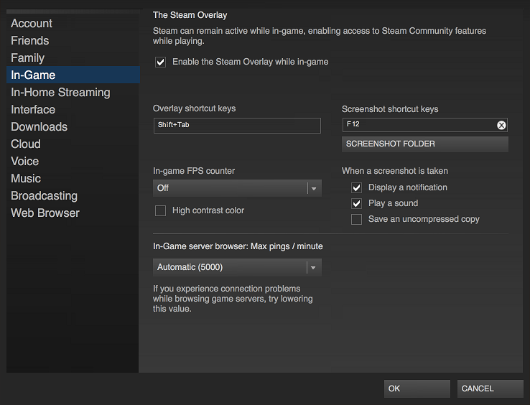Go to In-Home Streaming settings
The height and width of the screenshot is (405, 530).
tap(60, 93)
